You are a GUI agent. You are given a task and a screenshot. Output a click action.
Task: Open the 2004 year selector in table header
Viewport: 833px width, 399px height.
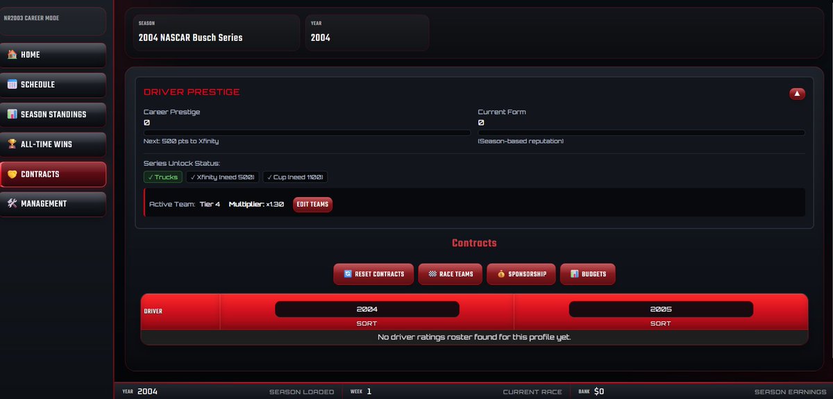click(367, 309)
